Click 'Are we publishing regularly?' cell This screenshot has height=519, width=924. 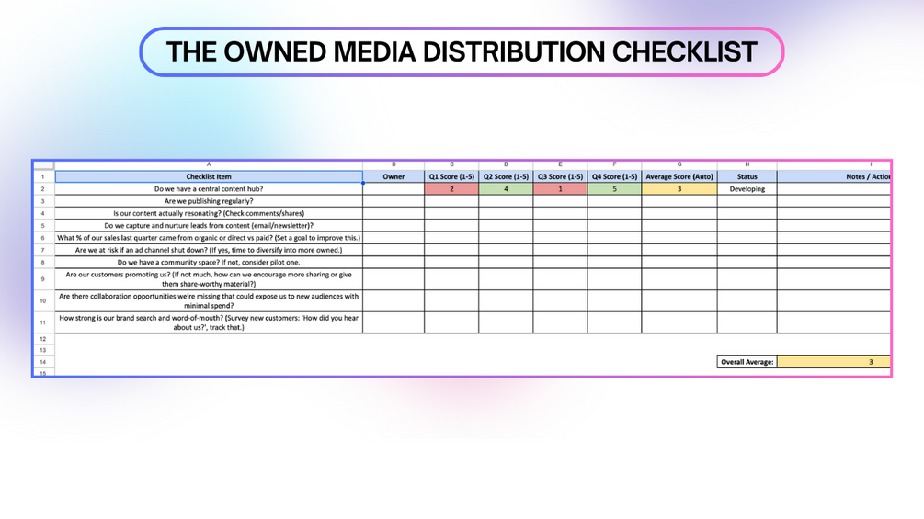pos(209,201)
